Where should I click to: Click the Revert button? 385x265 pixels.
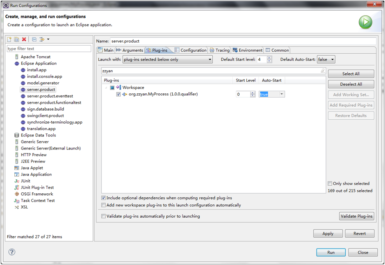[x=359, y=233]
